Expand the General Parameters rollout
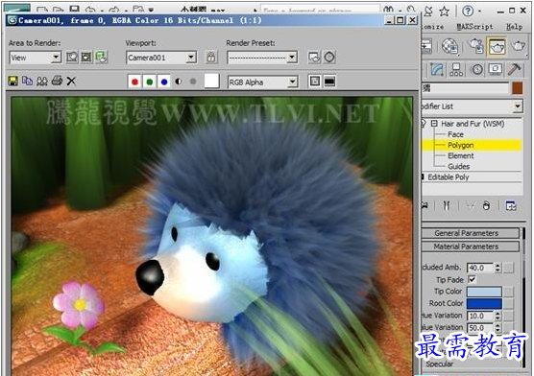The width and height of the screenshot is (534, 376). pyautogui.click(x=470, y=233)
